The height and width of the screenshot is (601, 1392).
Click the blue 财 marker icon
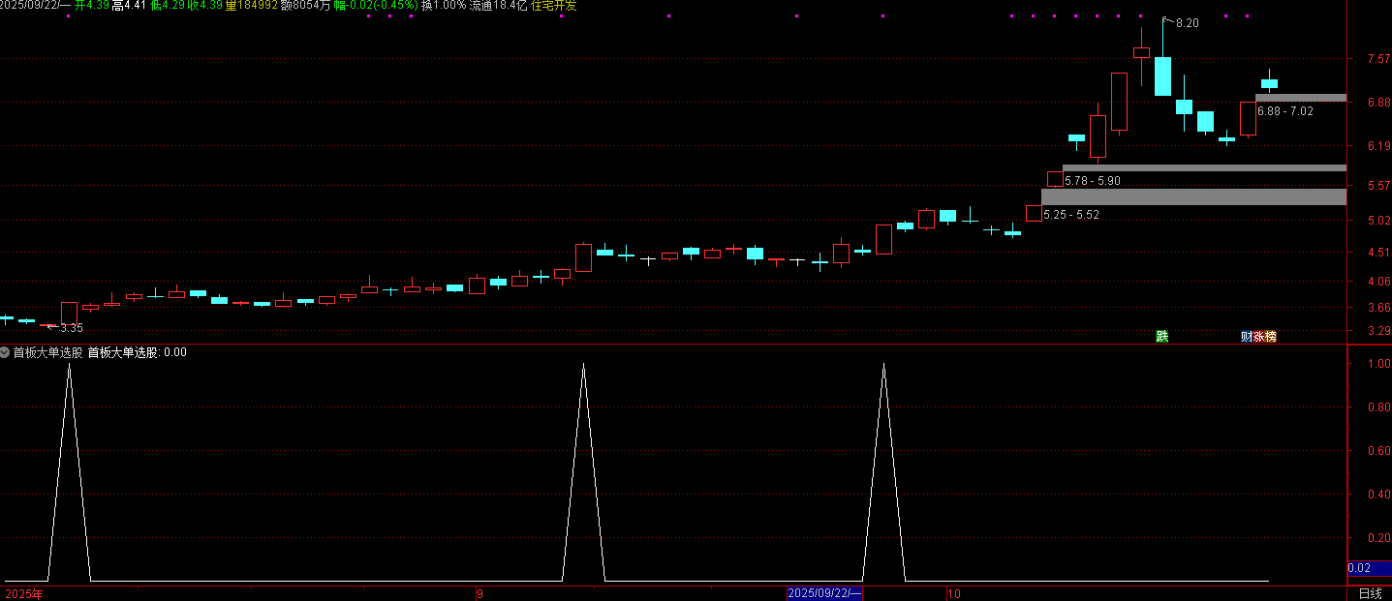(x=1247, y=337)
